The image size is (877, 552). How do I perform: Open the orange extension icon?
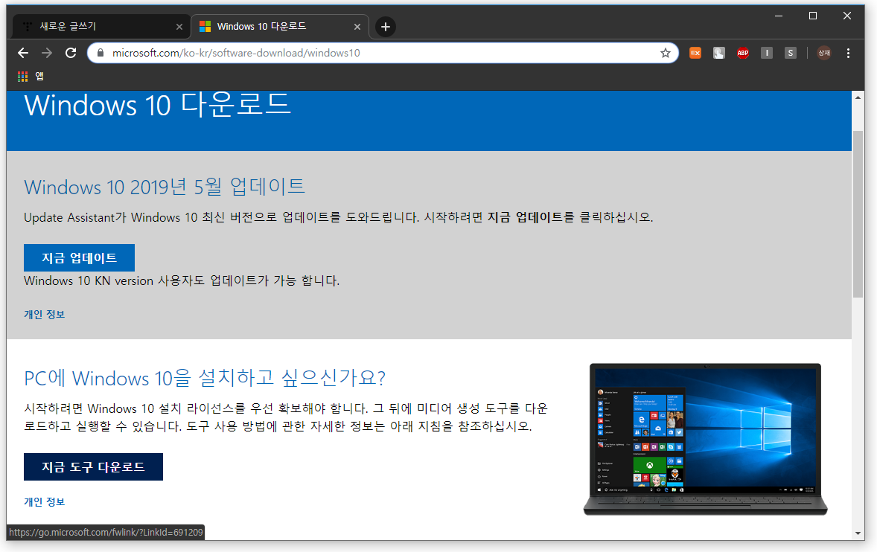click(695, 53)
